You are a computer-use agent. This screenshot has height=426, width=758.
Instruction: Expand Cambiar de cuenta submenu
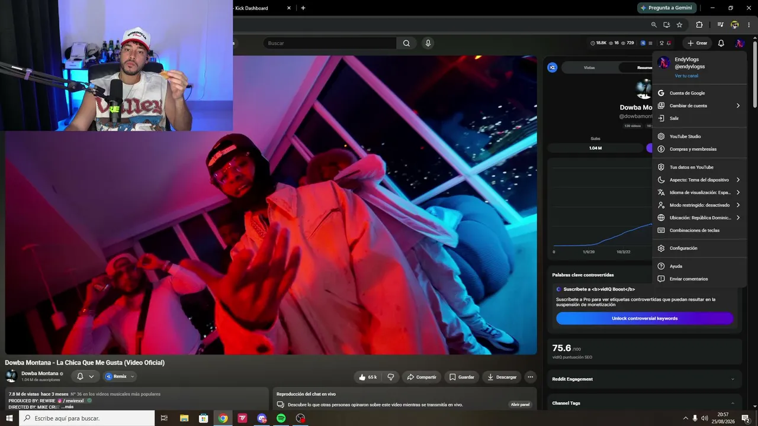pos(699,106)
